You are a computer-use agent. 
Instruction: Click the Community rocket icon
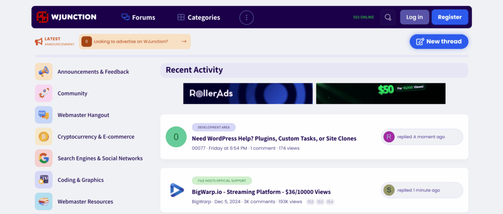point(44,93)
